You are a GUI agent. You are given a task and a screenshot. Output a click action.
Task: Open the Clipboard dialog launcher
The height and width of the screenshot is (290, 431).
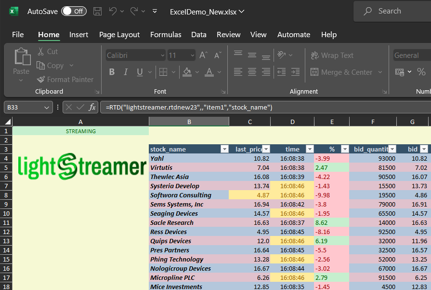[x=97, y=92]
